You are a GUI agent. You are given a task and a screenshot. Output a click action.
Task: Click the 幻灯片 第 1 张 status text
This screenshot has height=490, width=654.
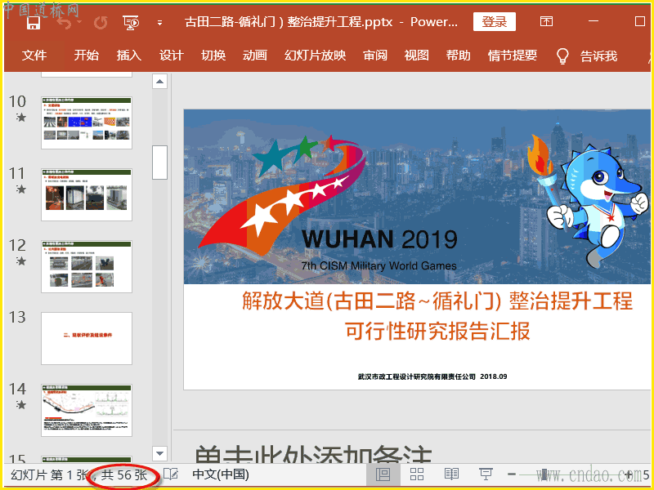[49, 474]
